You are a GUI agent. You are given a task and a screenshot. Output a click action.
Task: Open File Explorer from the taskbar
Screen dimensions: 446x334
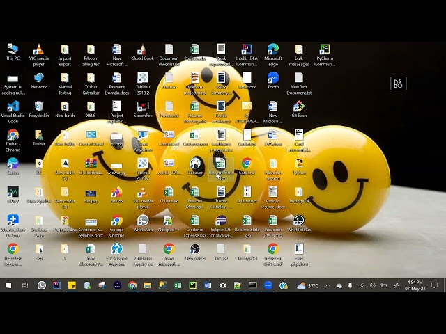[x=147, y=285]
